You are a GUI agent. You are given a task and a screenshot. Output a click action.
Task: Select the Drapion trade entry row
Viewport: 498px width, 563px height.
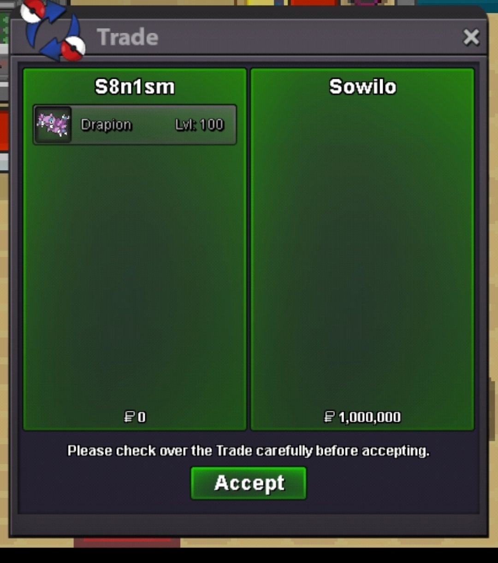pos(135,125)
